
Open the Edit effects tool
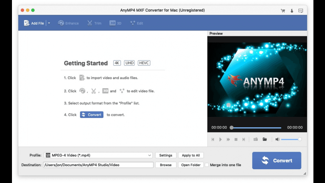tap(137, 23)
